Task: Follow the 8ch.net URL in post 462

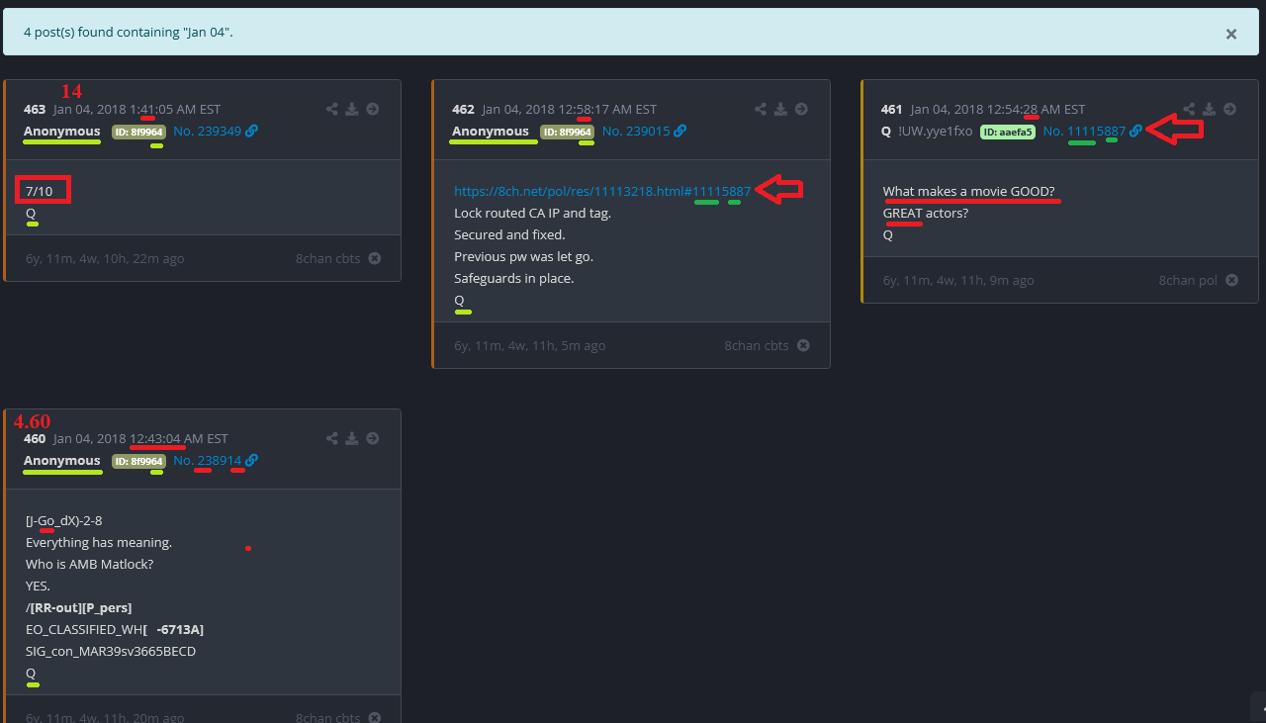Action: tap(601, 191)
